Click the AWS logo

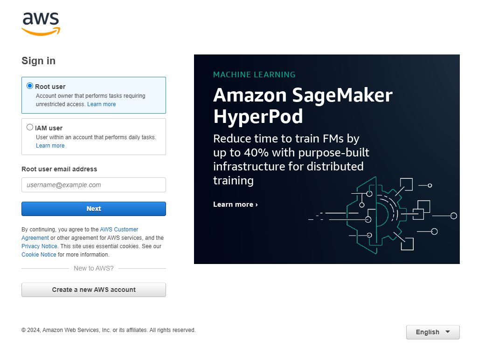point(41,24)
